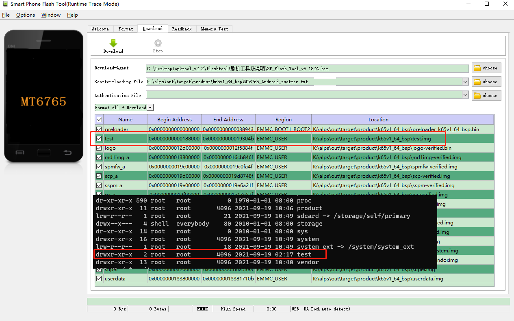
Task: Toggle the select-all checkbox in table header
Action: (99, 119)
